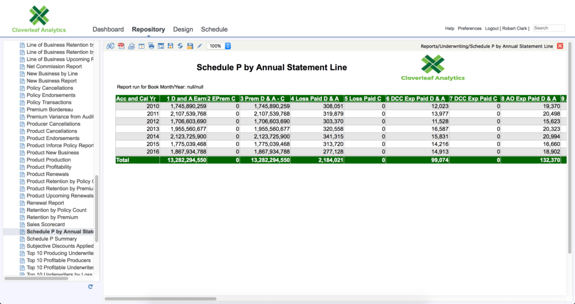The image size is (575, 304).
Task: Select Top 10 Profitable Producers report
Action: click(58, 260)
